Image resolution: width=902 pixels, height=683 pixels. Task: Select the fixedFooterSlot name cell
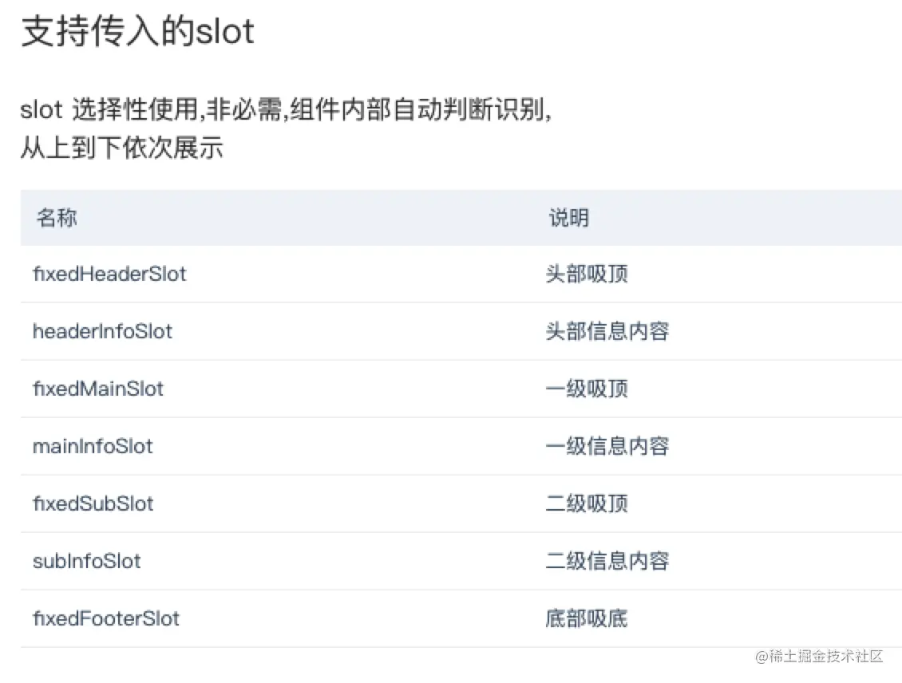point(106,618)
